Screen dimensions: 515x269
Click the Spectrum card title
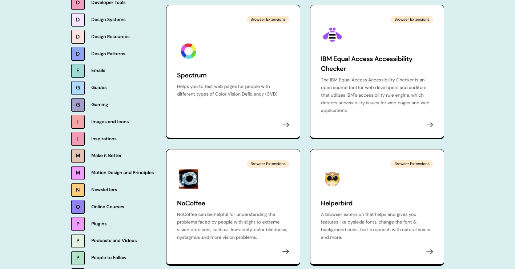(192, 75)
